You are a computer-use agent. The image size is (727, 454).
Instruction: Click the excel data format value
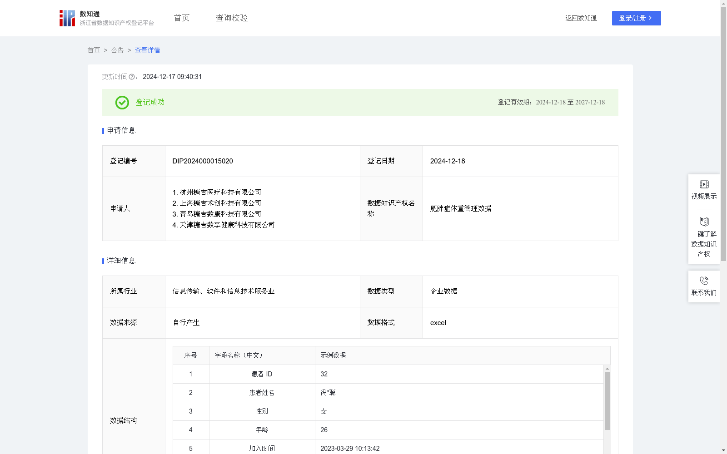[438, 323]
